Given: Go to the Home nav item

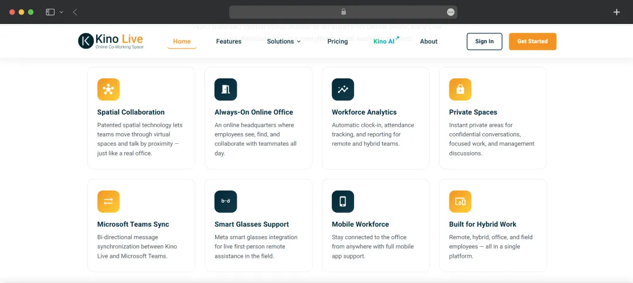Looking at the screenshot, I should coord(182,42).
